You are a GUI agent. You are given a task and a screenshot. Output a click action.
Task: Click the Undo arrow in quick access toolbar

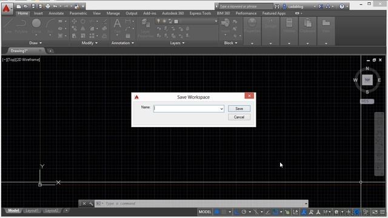[55, 6]
